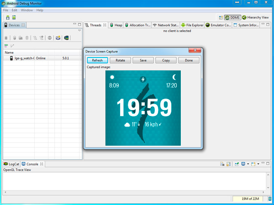Click the debug bug icon in Devices toolbar

coord(6,38)
